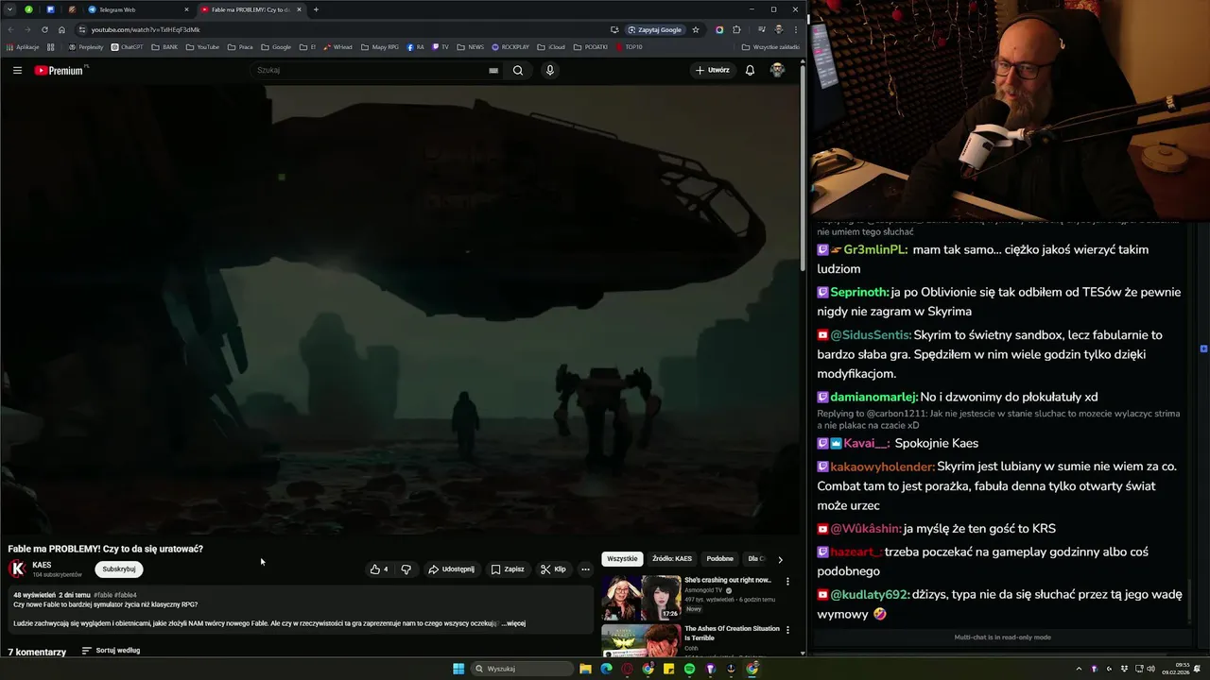Click Zapytaj Google button in address bar

(x=654, y=29)
